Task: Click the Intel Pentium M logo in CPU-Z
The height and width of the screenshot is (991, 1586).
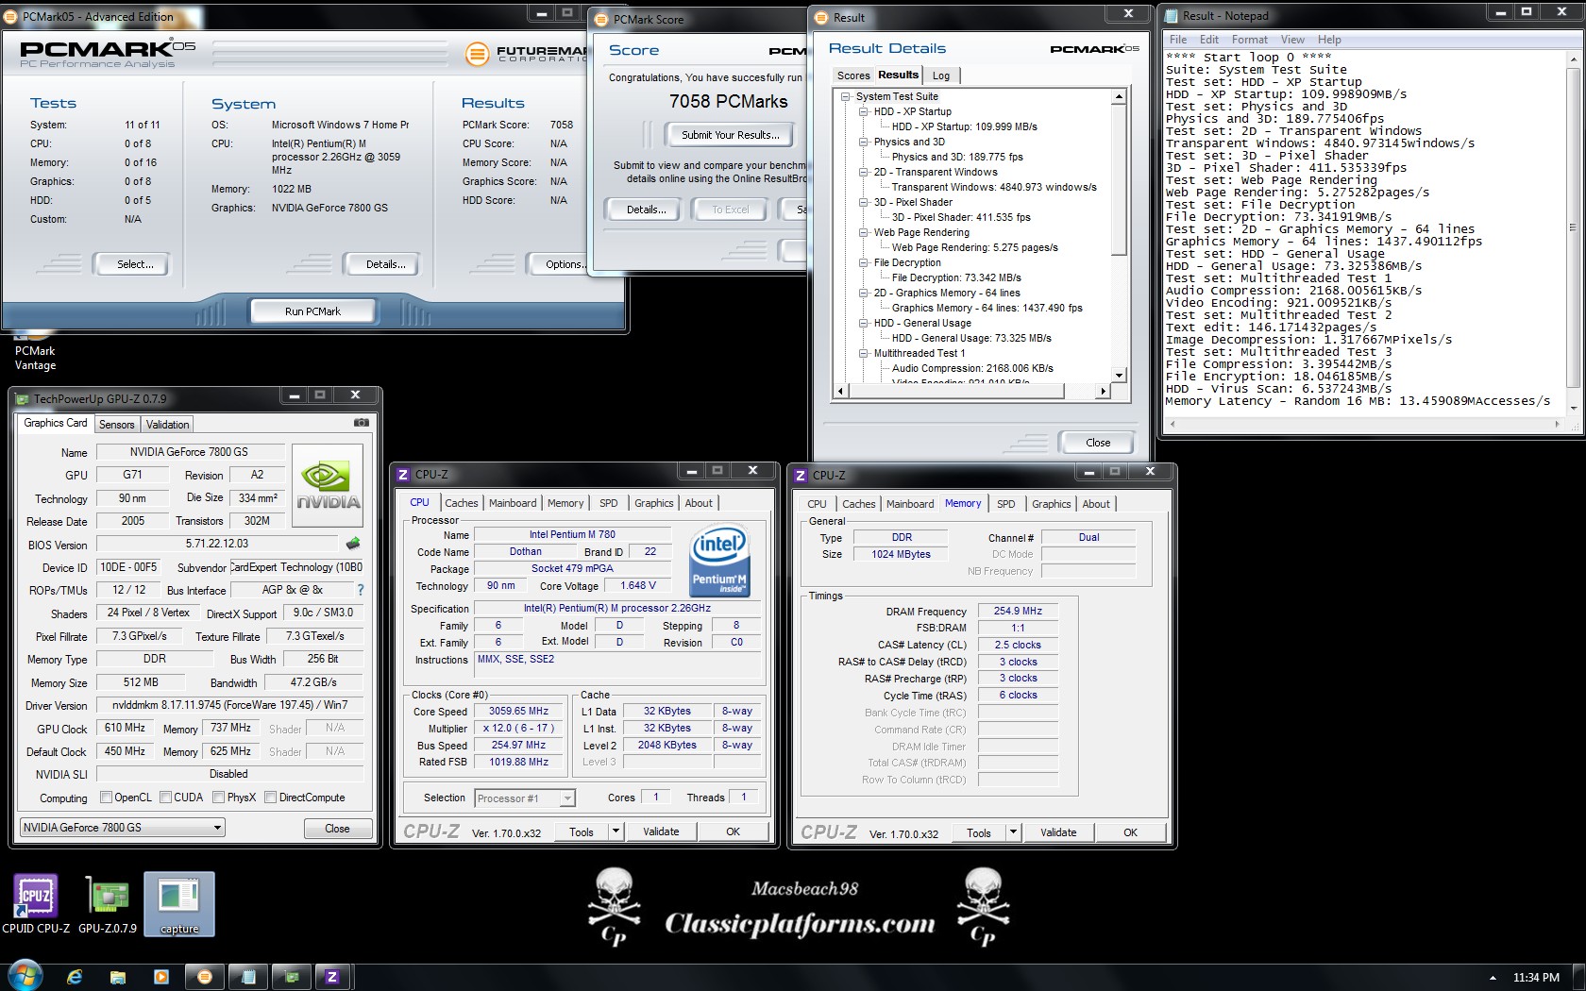Action: [719, 560]
